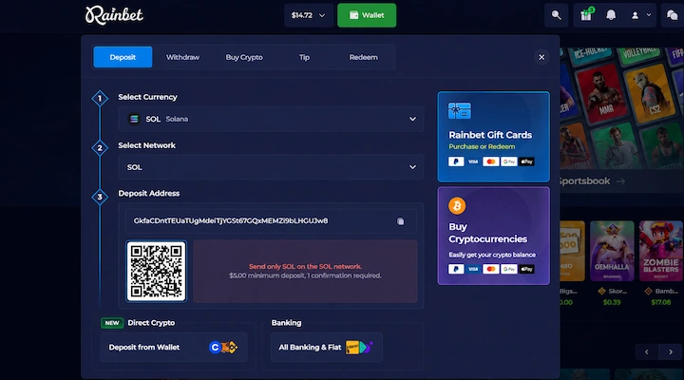This screenshot has height=380, width=684.
Task: Click the deposit address field
Action: click(271, 220)
